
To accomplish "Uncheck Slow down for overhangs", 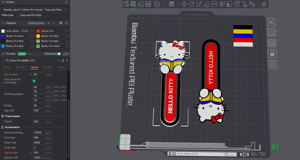I will [34, 81].
